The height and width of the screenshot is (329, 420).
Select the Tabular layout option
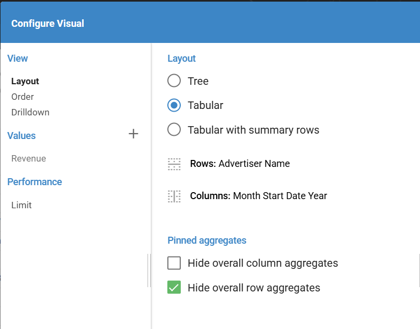coord(174,105)
